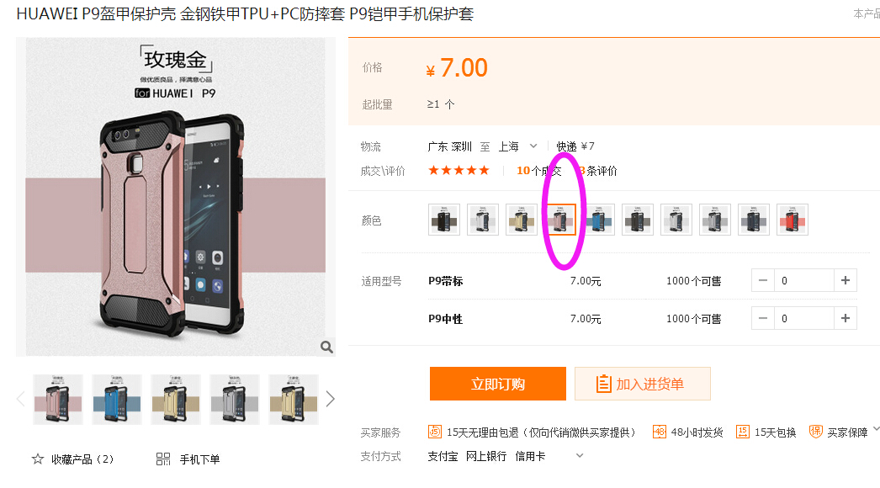This screenshot has width=880, height=488.
Task: Open the QR code mobile order icon
Action: tap(162, 459)
